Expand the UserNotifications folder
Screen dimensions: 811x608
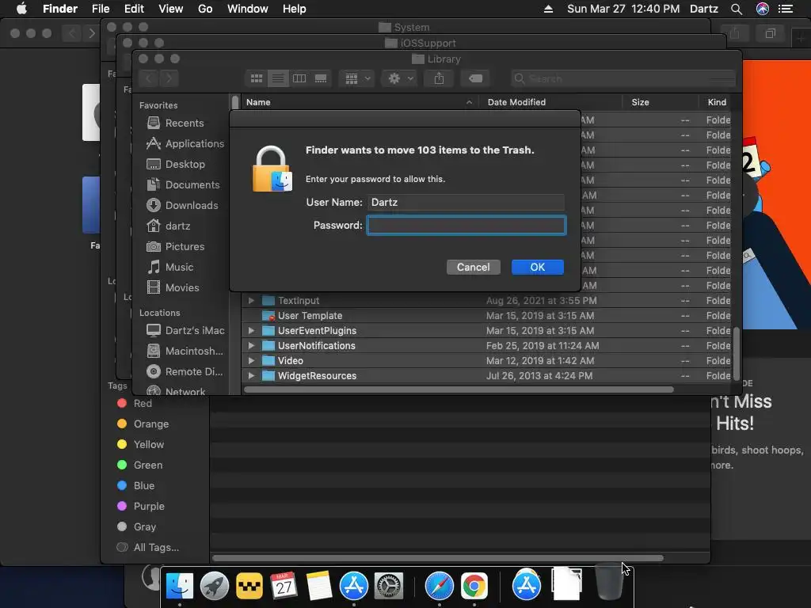click(x=251, y=346)
